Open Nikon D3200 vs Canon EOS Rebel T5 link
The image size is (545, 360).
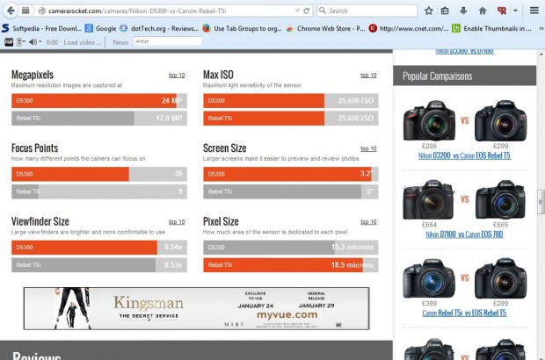[464, 155]
